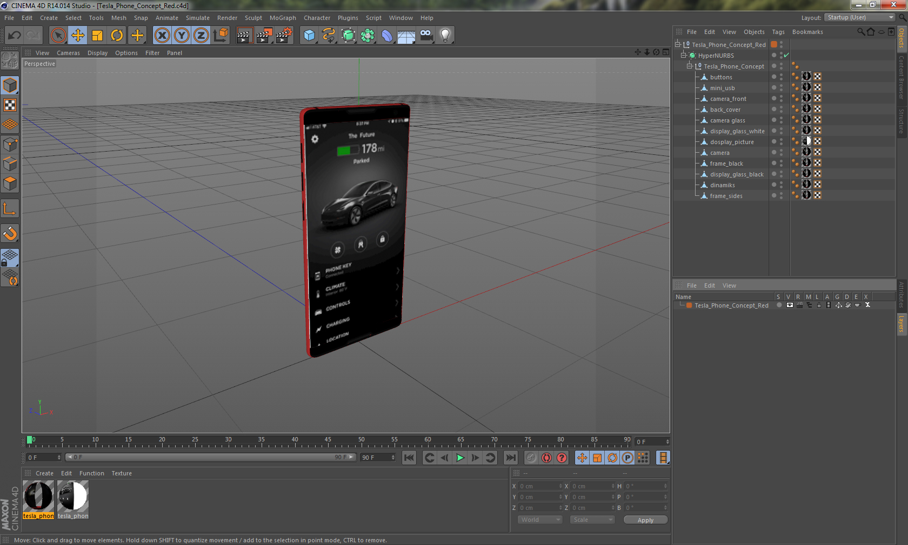Collapse the HyperNURBS tree node
908x545 pixels.
click(x=683, y=56)
